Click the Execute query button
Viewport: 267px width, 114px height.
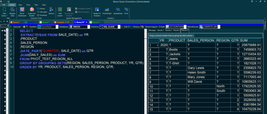click(16, 27)
